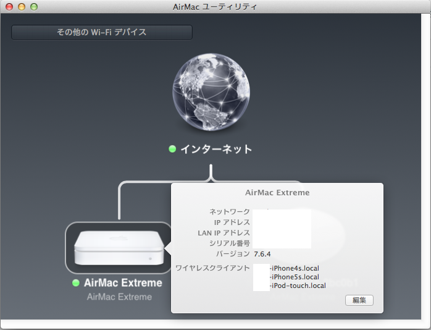Click the シリアル番号 label
Screen dimensions: 431x330
pos(229,243)
